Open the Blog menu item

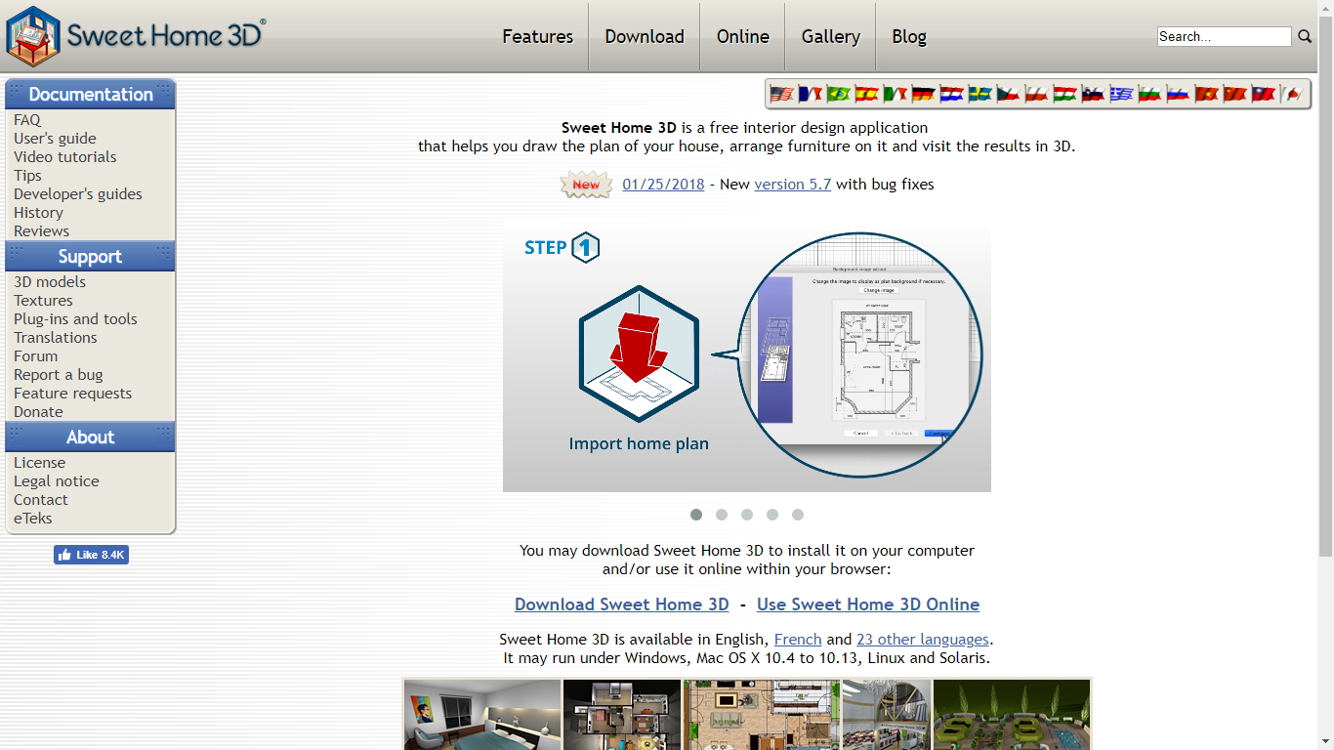909,37
